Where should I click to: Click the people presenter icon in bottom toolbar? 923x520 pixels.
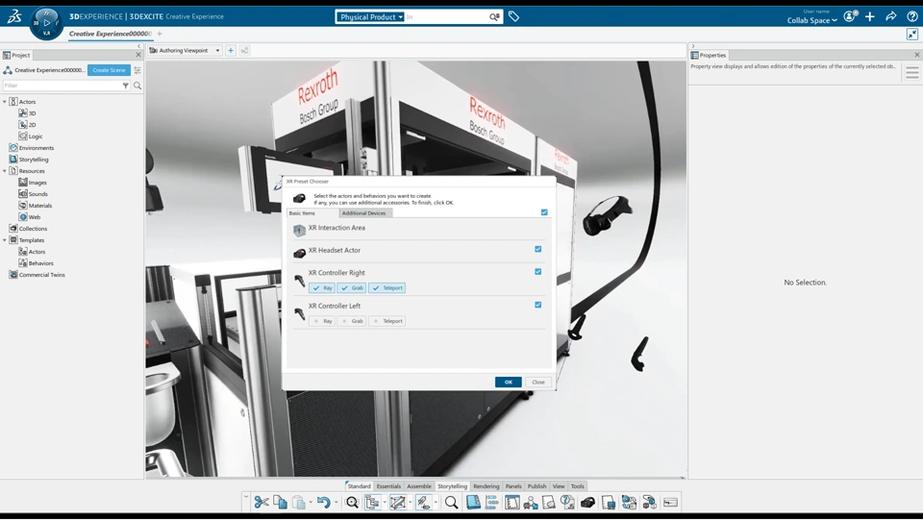(x=531, y=503)
